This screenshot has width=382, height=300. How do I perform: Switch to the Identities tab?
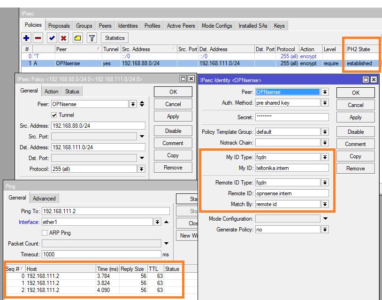(128, 26)
